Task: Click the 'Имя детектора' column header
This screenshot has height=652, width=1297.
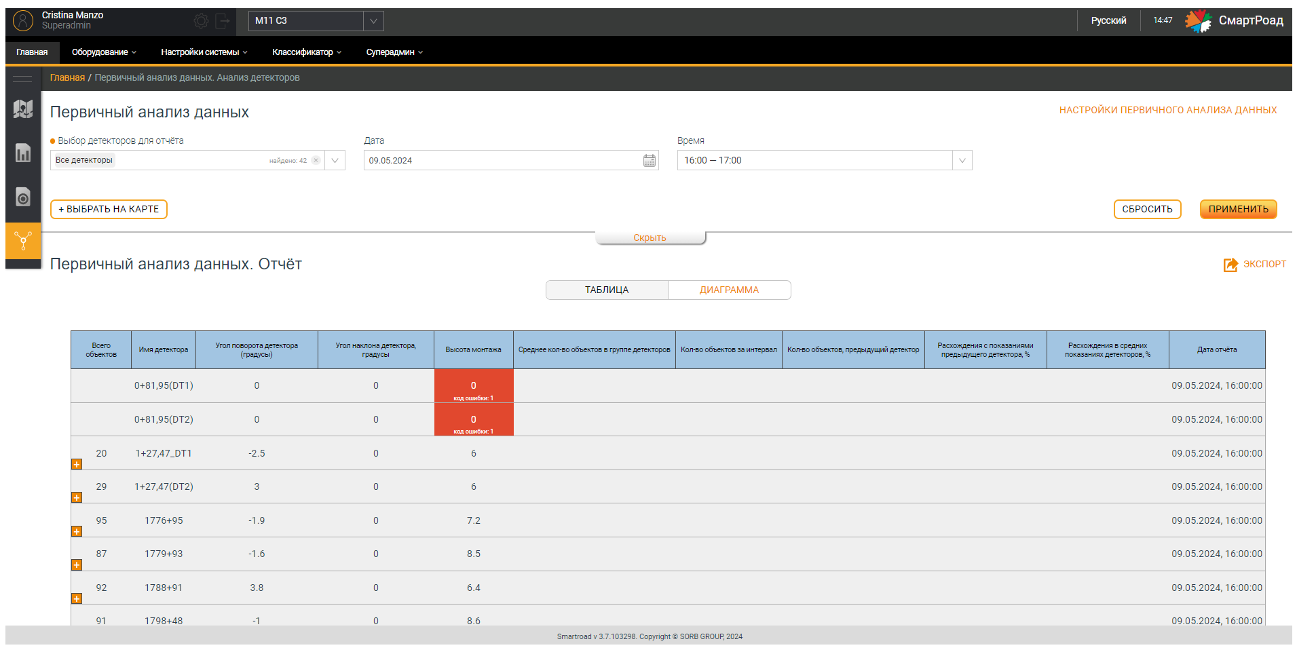Action: click(164, 350)
